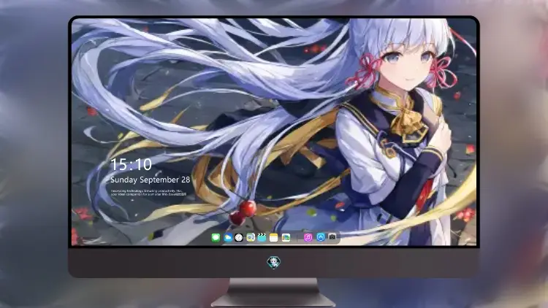
Task: Open the Camera app in dock
Action: click(x=332, y=236)
